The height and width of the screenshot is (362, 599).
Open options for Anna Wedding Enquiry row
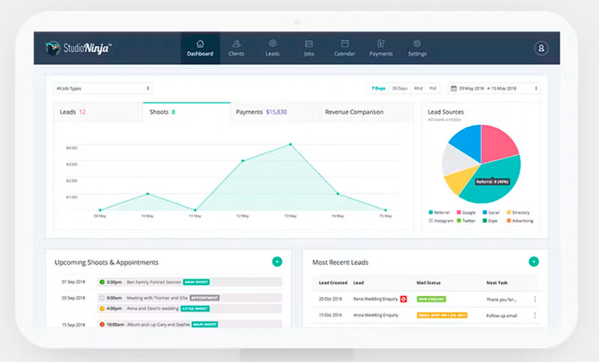[x=535, y=316]
